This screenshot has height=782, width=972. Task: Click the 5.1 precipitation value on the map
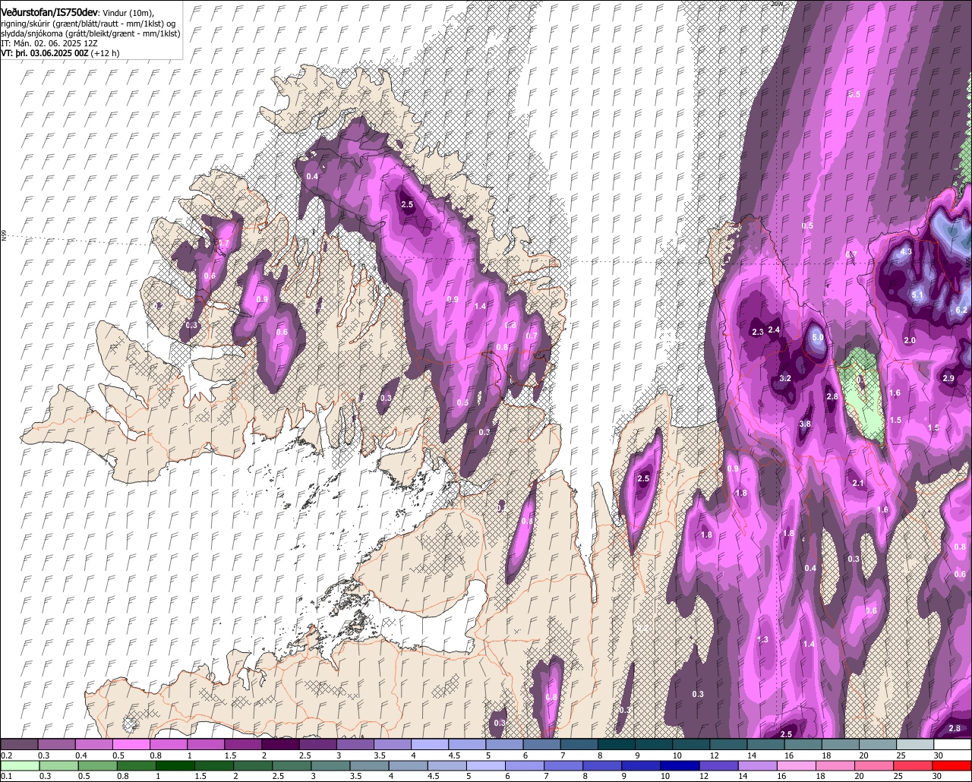coord(917,295)
